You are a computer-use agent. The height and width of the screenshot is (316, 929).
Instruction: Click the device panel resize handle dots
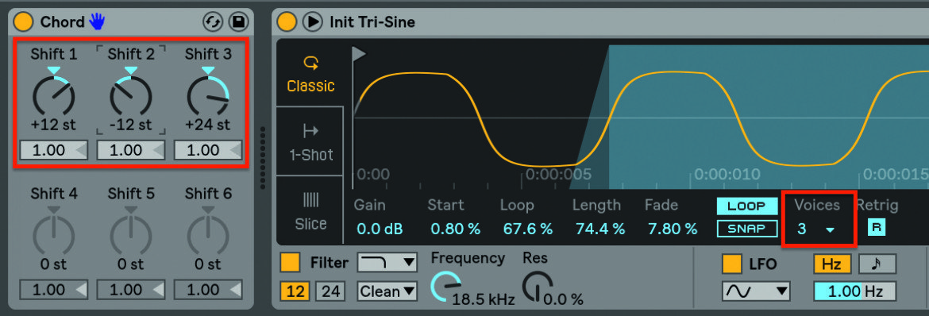(x=263, y=157)
